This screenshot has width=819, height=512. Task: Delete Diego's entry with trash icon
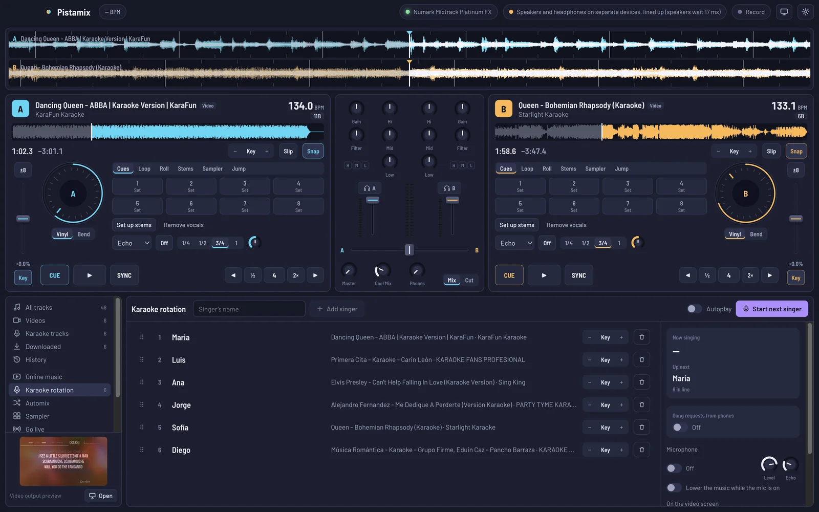pos(642,450)
